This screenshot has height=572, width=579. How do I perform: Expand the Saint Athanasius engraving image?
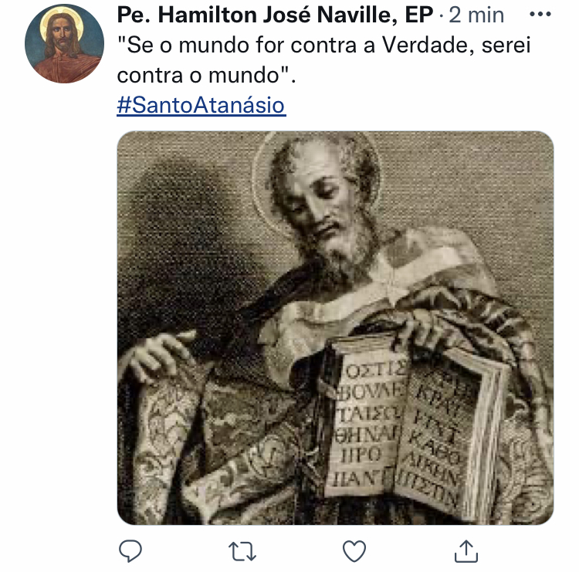pyautogui.click(x=335, y=327)
